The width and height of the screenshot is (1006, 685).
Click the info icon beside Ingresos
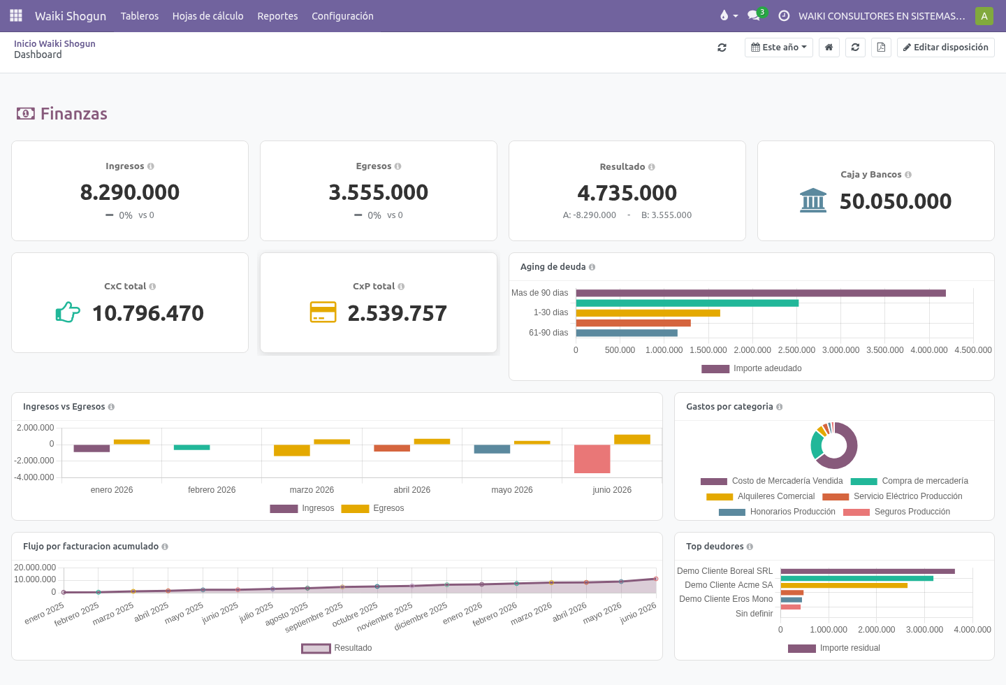coord(151,166)
